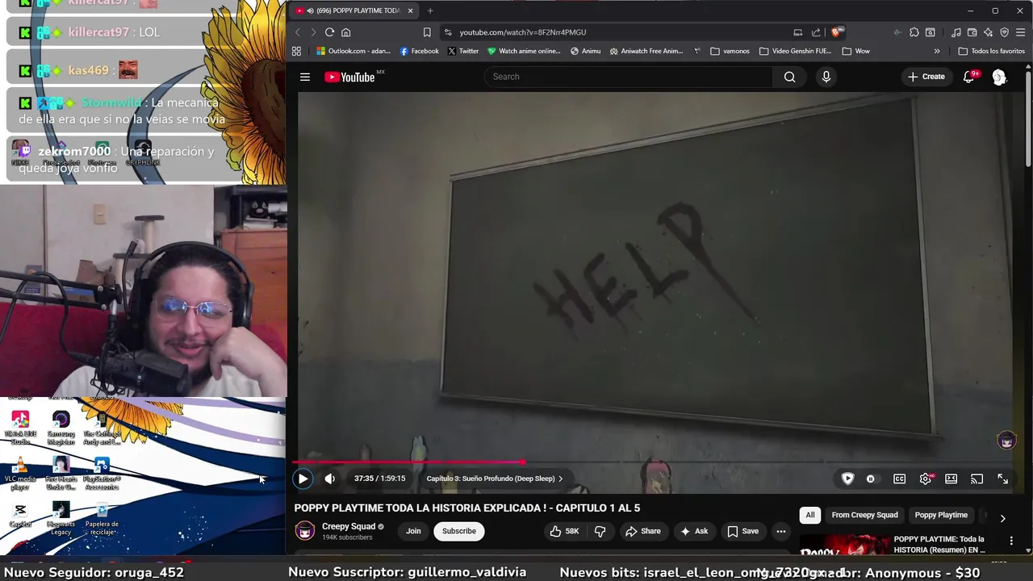This screenshot has width=1033, height=581.
Task: Show more filter chips with right arrow
Action: 1002,518
